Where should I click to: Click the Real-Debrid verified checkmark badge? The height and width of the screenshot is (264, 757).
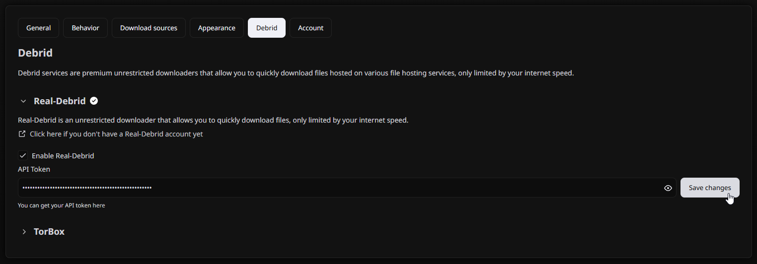tap(94, 101)
